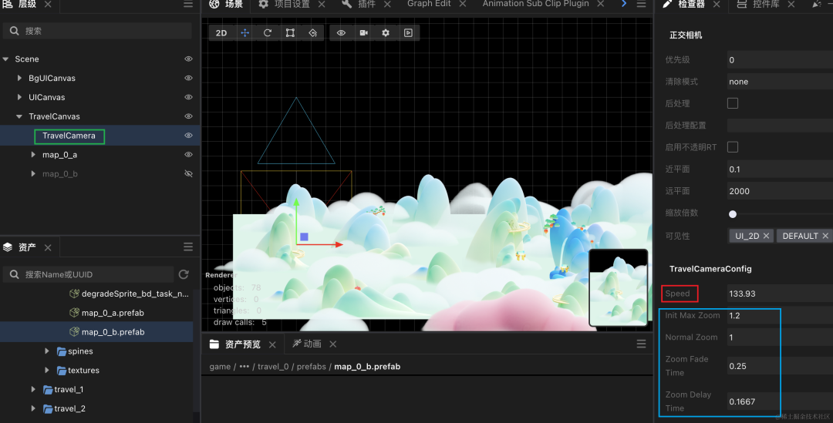833x423 pixels.
Task: Switch to the Graph Edit tab
Action: click(429, 4)
